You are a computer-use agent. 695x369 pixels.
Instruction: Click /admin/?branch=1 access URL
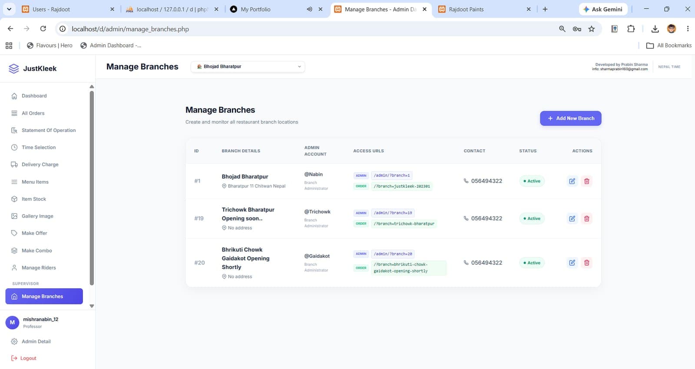pos(392,175)
